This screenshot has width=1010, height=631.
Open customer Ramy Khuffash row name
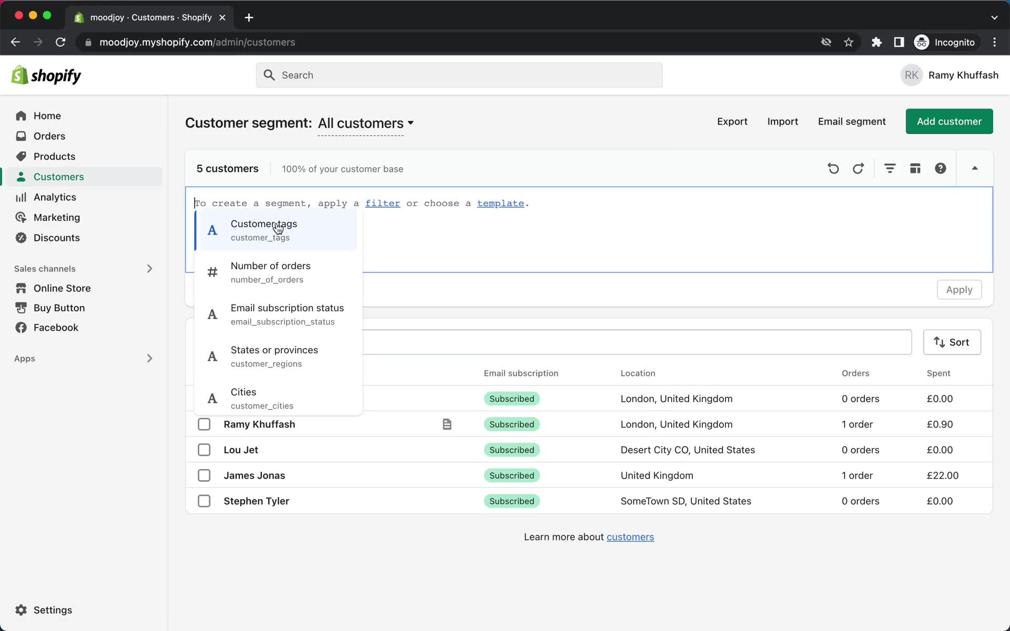pyautogui.click(x=259, y=424)
